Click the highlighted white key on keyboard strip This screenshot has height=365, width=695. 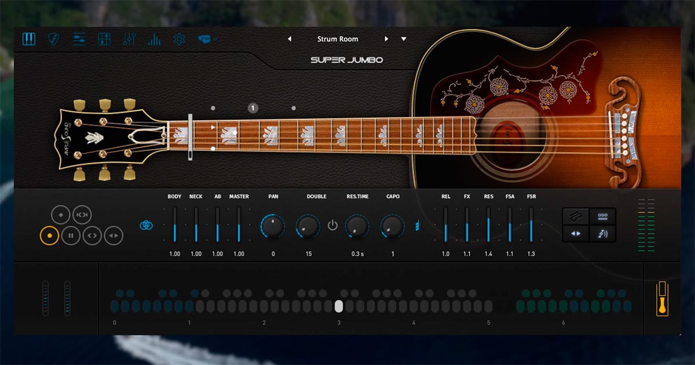click(x=339, y=306)
